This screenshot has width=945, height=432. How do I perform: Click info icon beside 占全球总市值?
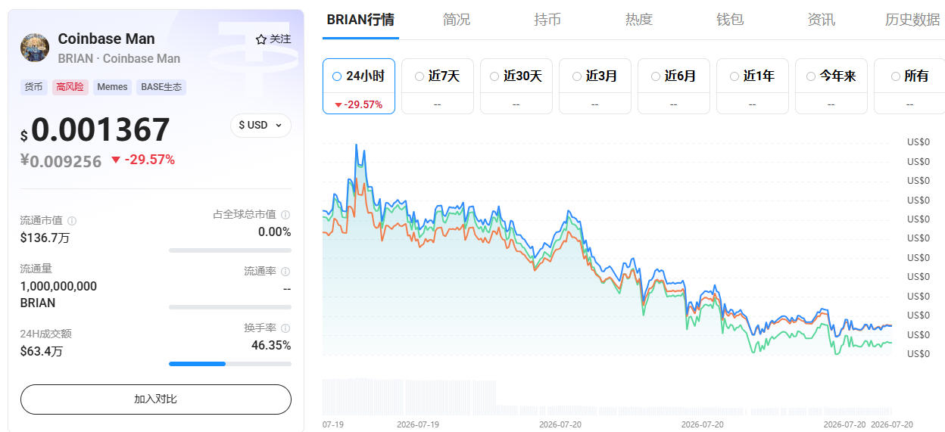coord(285,215)
